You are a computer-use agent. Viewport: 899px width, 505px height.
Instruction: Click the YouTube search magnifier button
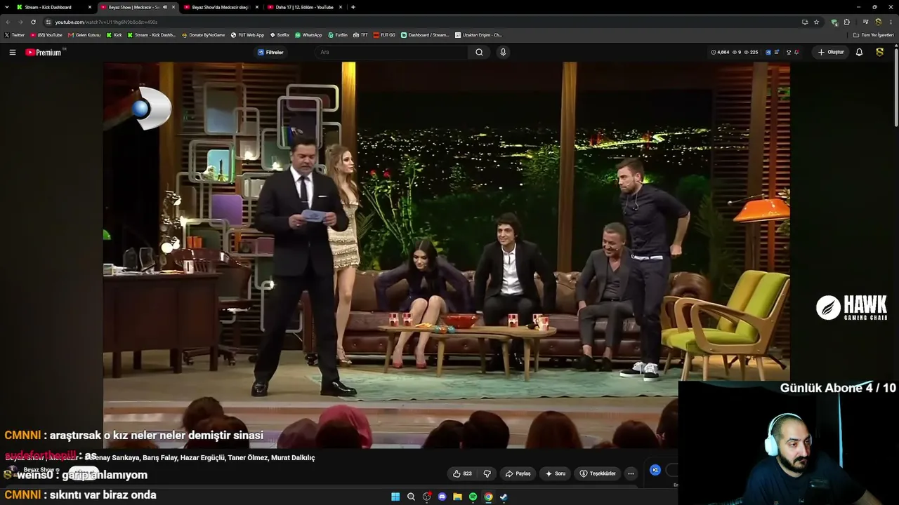pos(479,52)
